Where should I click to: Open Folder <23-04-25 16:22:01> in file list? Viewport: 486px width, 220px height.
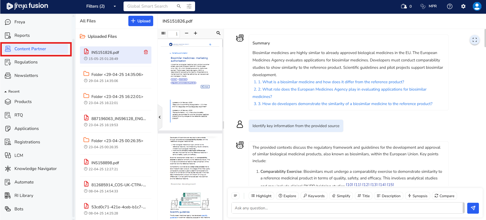click(117, 97)
